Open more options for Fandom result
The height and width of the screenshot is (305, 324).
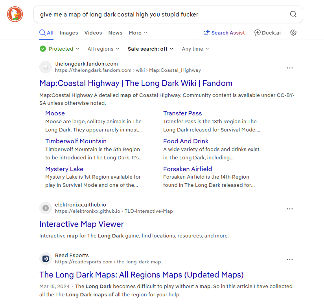pyautogui.click(x=290, y=68)
